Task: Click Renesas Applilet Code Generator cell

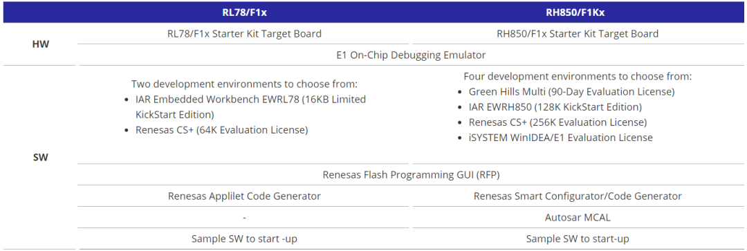Action: 244,196
